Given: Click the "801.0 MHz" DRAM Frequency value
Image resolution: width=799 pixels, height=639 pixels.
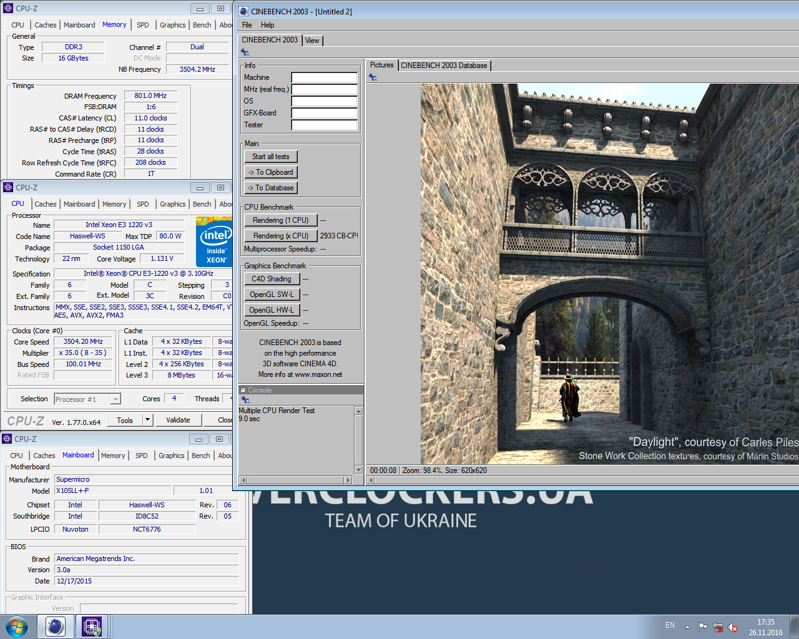Looking at the screenshot, I should point(150,95).
